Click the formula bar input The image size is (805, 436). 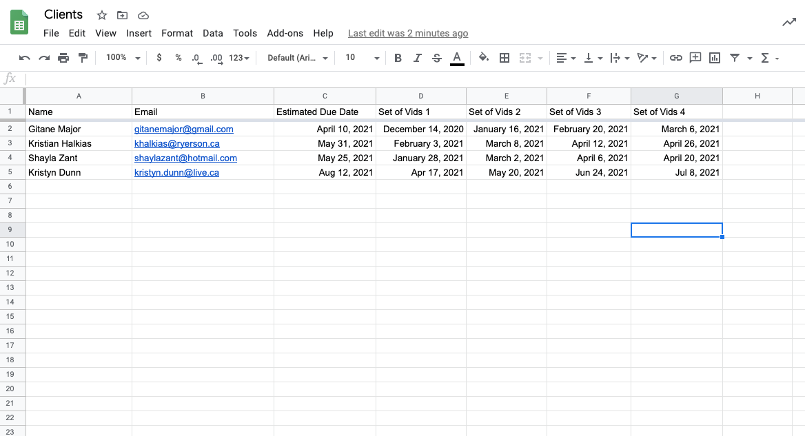415,79
